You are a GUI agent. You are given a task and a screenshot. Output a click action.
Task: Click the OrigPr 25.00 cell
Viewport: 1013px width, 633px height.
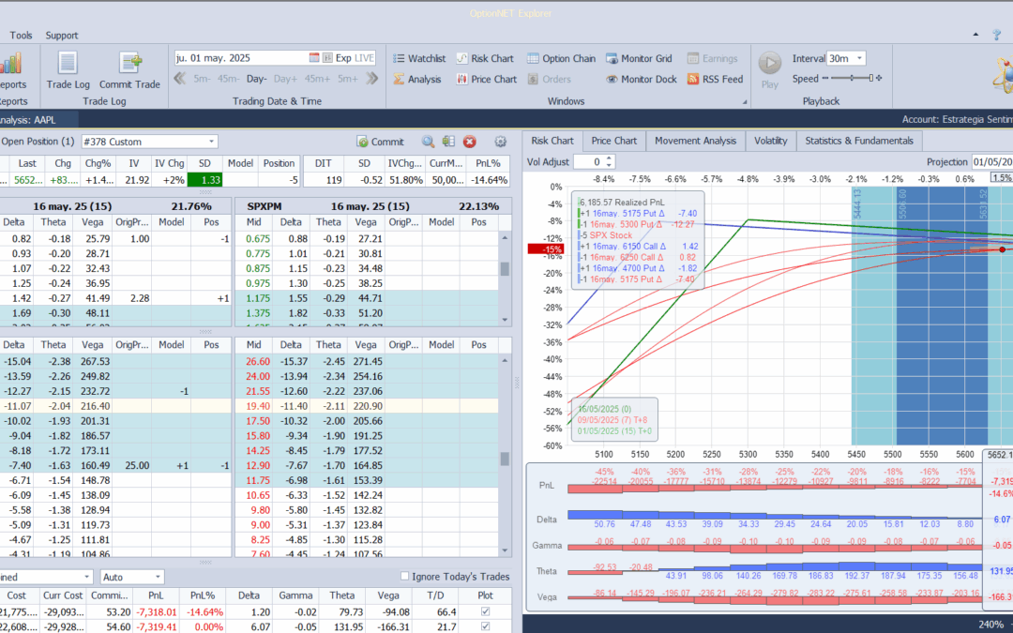[132, 465]
